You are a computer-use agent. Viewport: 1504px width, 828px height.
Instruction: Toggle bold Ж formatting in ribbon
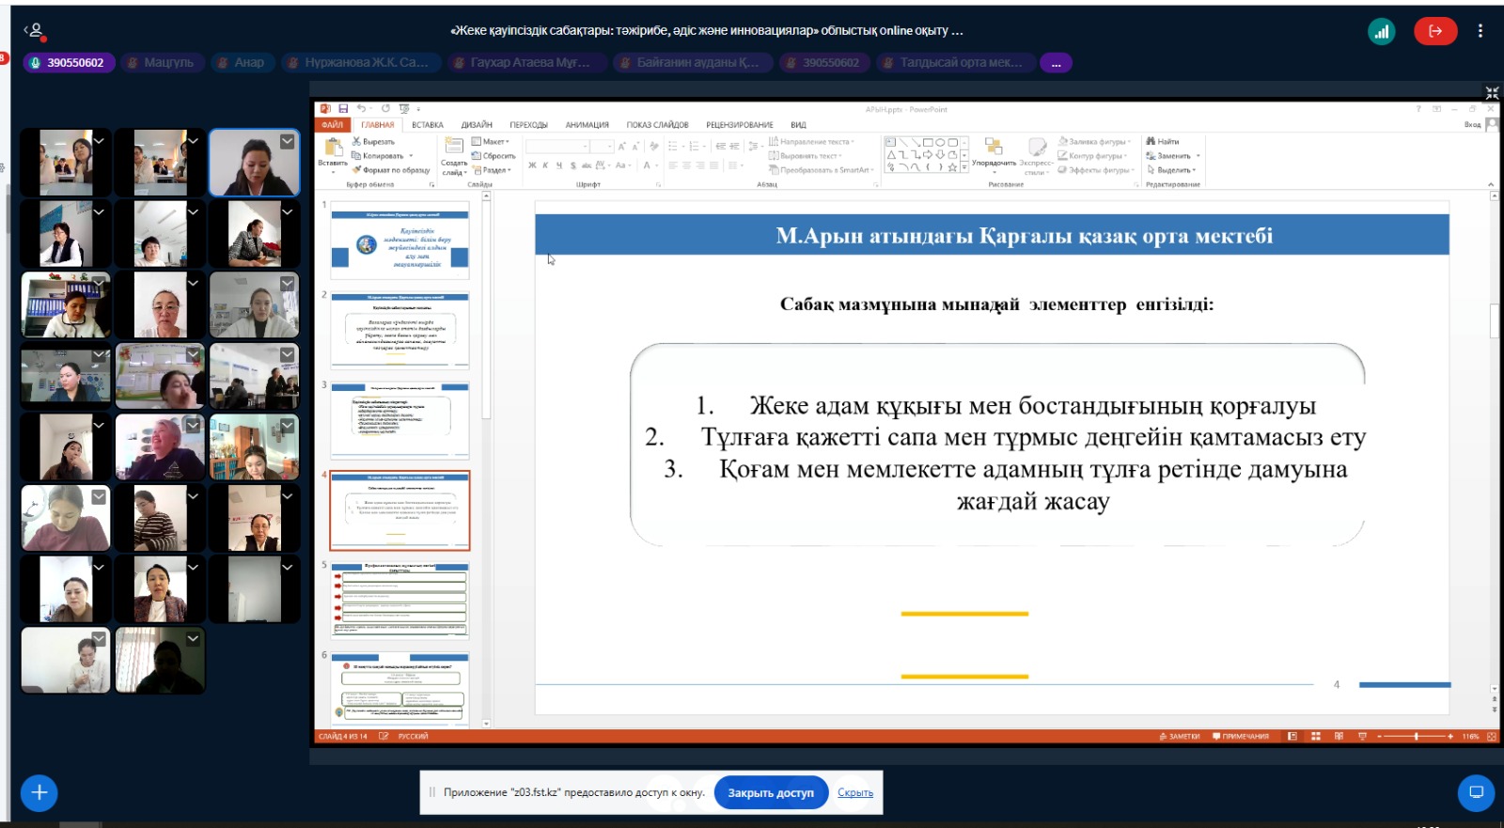pos(532,165)
